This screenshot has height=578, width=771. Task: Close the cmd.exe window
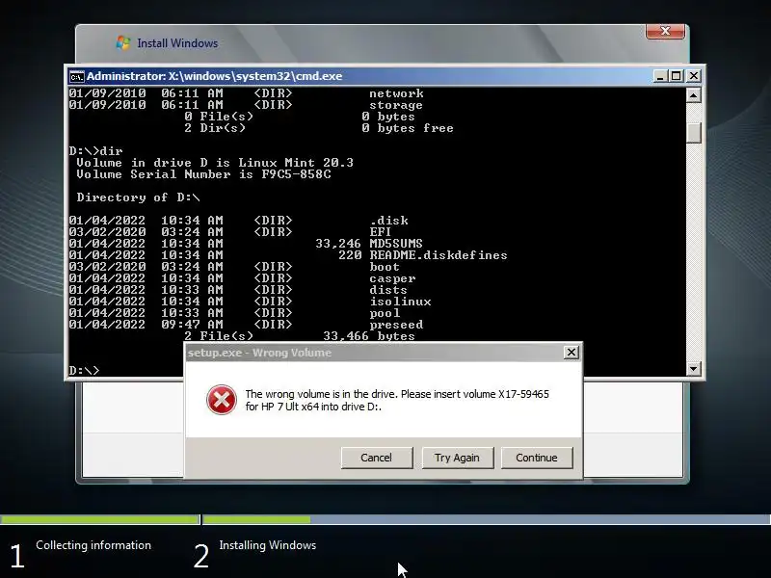[693, 76]
